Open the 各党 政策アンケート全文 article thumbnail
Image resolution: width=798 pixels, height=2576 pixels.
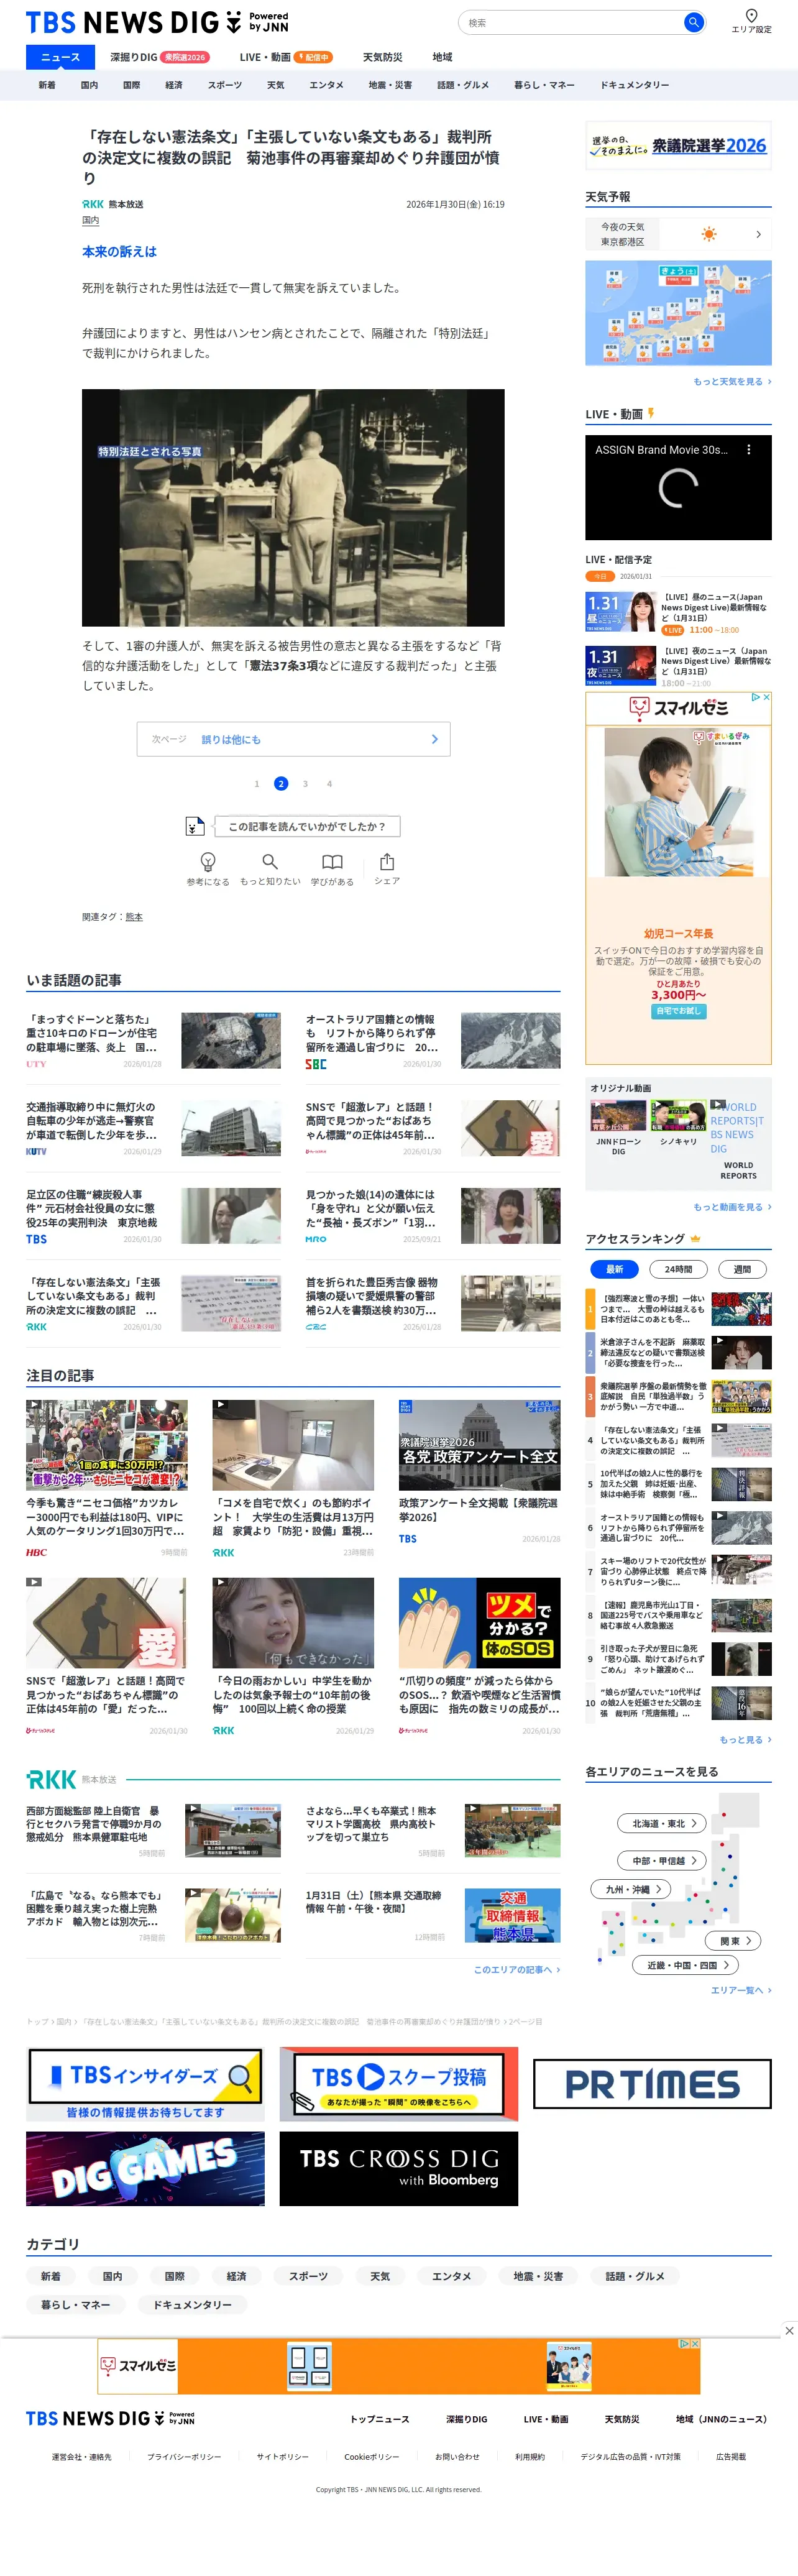tap(479, 1445)
